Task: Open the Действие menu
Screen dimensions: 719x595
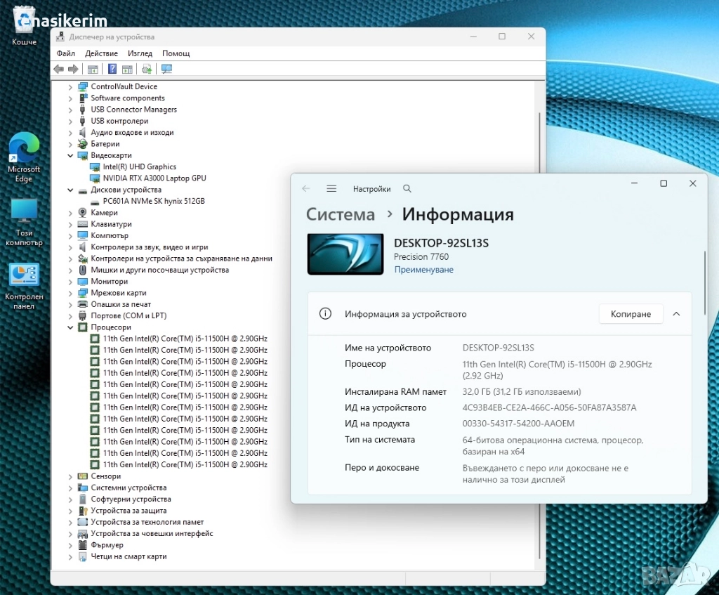Action: [101, 53]
